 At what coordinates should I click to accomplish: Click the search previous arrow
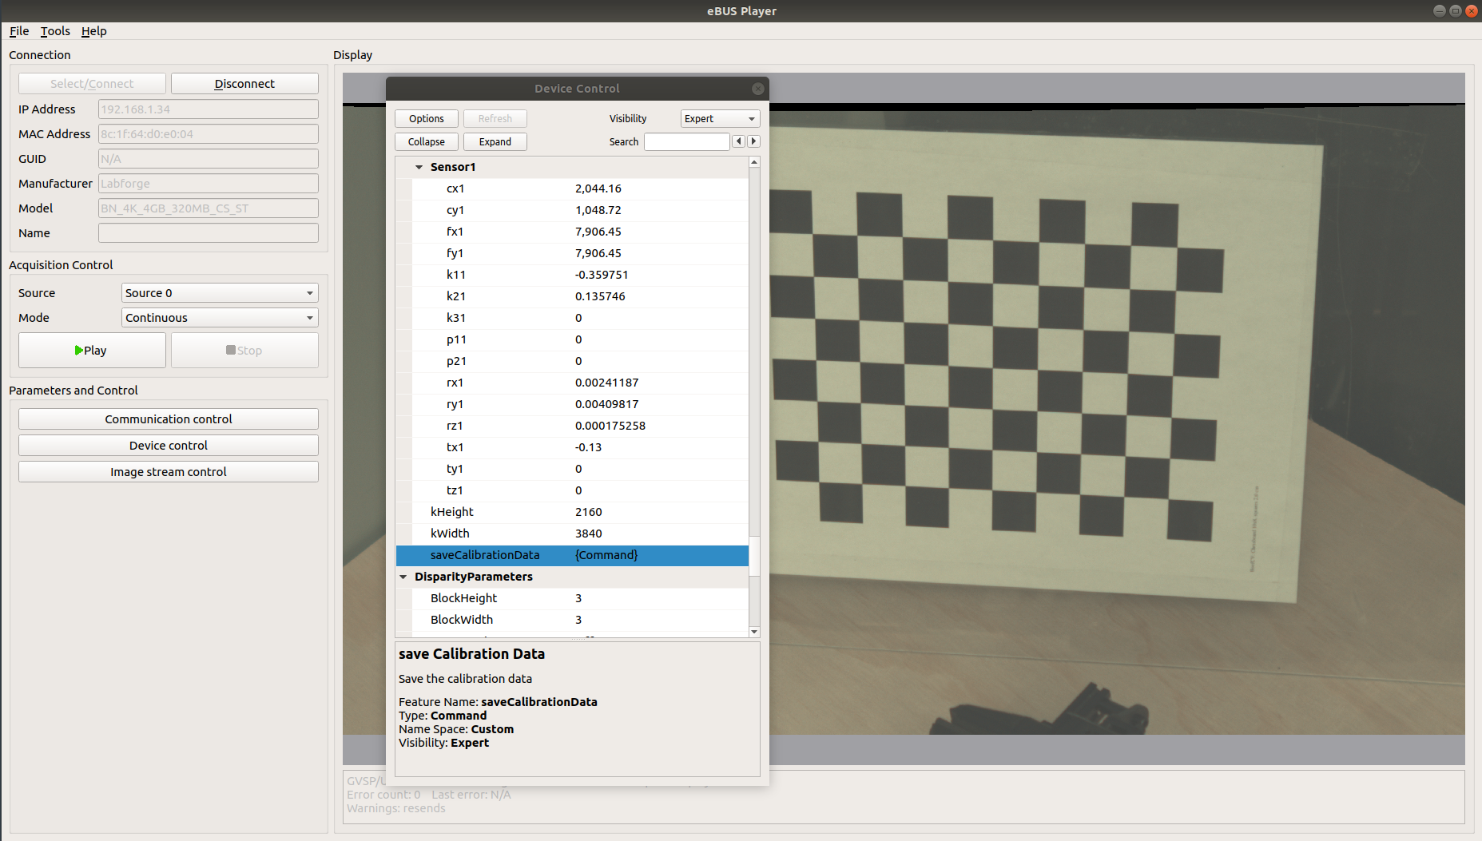click(739, 141)
